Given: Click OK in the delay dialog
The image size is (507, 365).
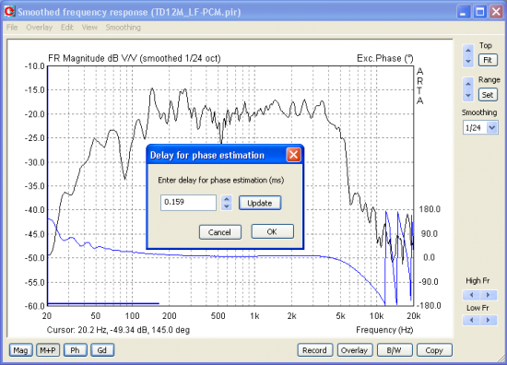Looking at the screenshot, I should click(272, 231).
